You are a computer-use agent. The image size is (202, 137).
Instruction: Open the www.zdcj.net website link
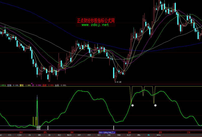coord(95,25)
